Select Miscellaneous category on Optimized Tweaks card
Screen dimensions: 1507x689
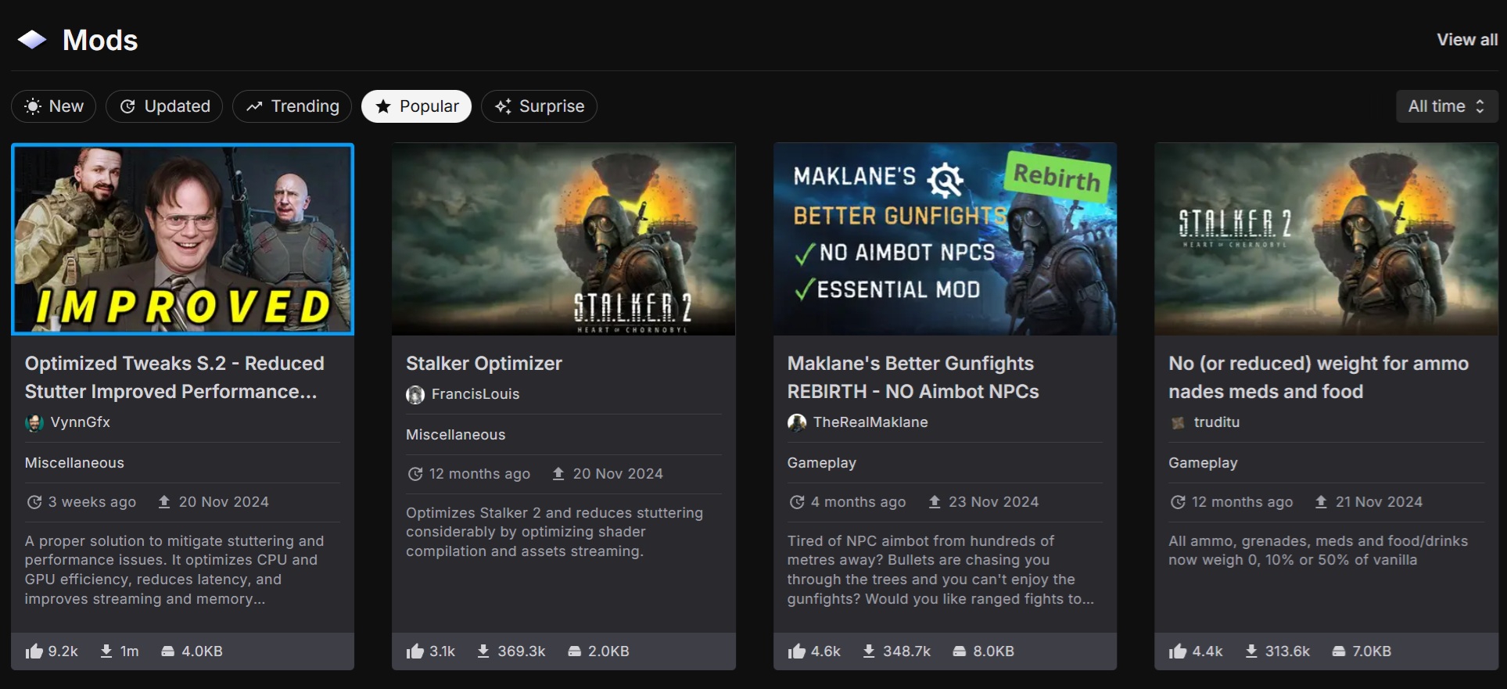tap(74, 463)
